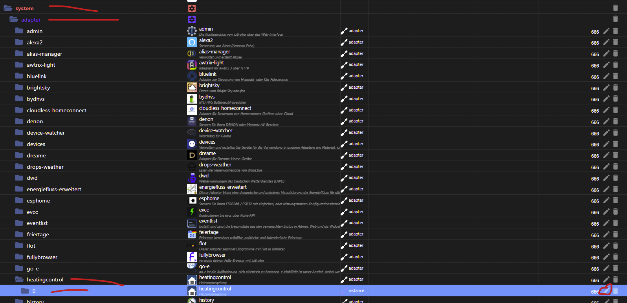This screenshot has height=303, width=627.
Task: Expand the denon folder
Action: [19, 121]
